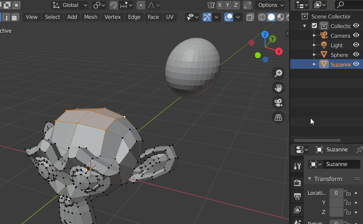Image resolution: width=363 pixels, height=224 pixels.
Task: Click the mesh symmetry butterfly icon
Action: 211,5
